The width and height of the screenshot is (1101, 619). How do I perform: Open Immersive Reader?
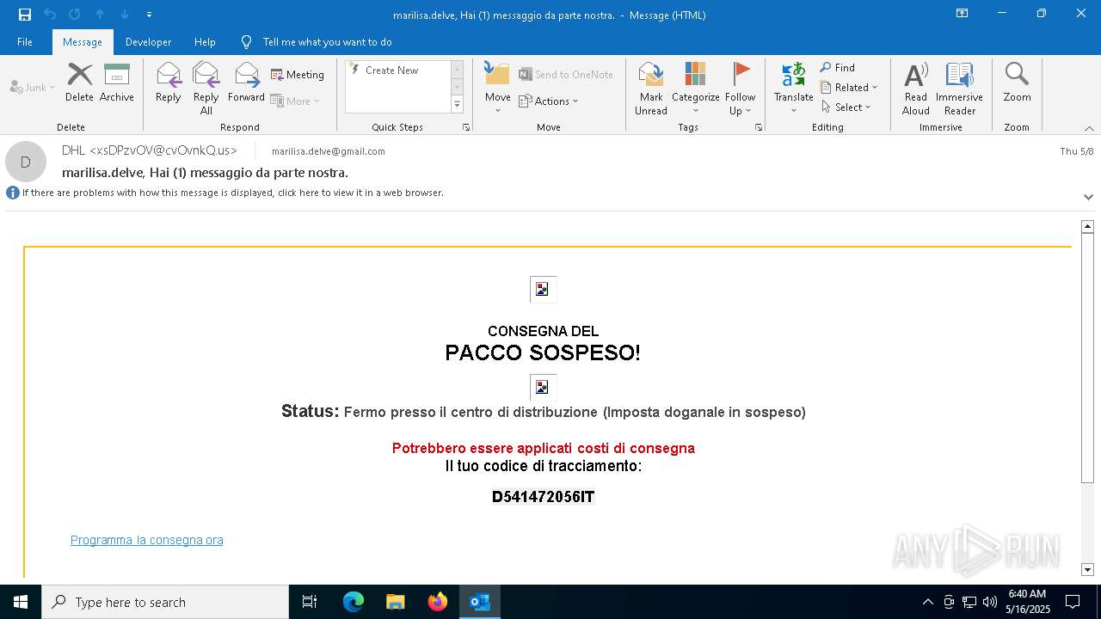tap(960, 88)
